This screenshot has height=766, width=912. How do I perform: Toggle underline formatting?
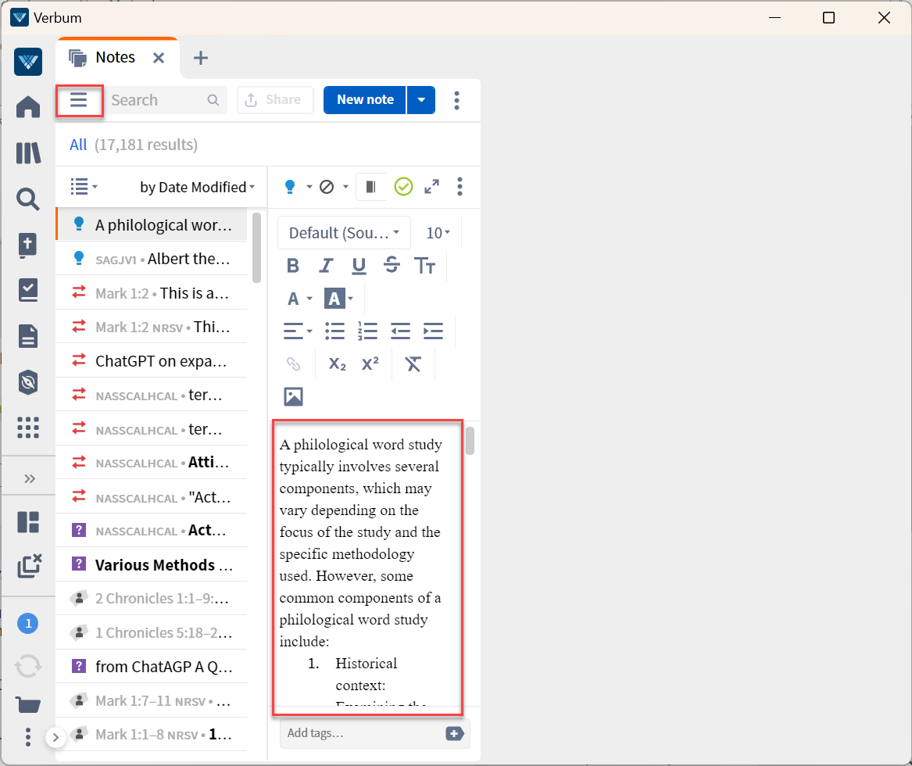click(x=359, y=266)
